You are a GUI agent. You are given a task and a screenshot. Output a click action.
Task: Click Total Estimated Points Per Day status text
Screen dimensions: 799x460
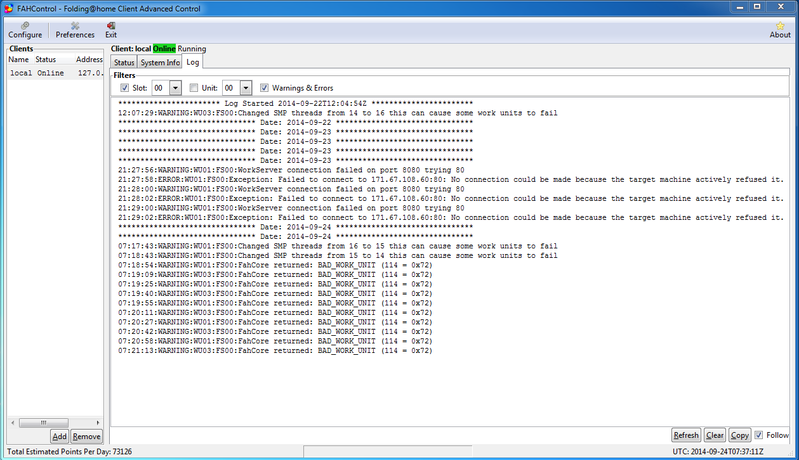pyautogui.click(x=70, y=452)
